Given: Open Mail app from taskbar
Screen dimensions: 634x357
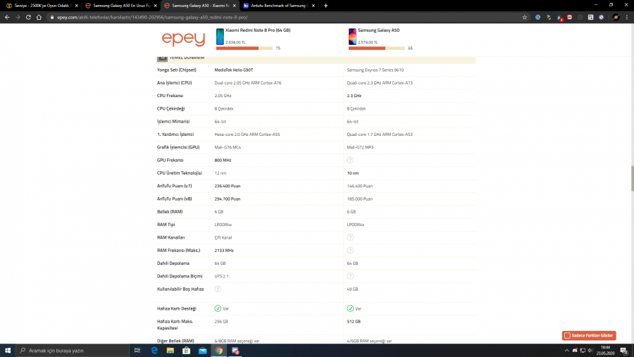Looking at the screenshot, I should pyautogui.click(x=203, y=351).
